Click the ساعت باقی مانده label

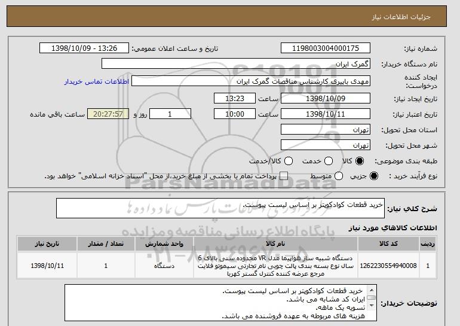tap(57, 114)
